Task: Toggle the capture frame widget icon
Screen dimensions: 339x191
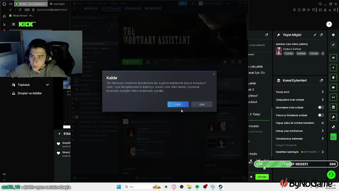Action: tap(333, 58)
